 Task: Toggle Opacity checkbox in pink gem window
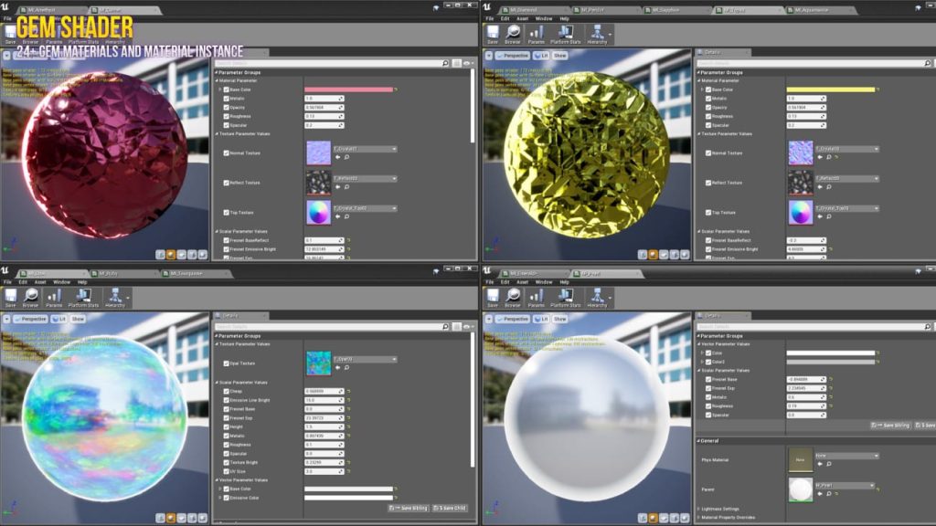coord(227,108)
